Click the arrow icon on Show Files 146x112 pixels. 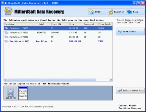120,31
